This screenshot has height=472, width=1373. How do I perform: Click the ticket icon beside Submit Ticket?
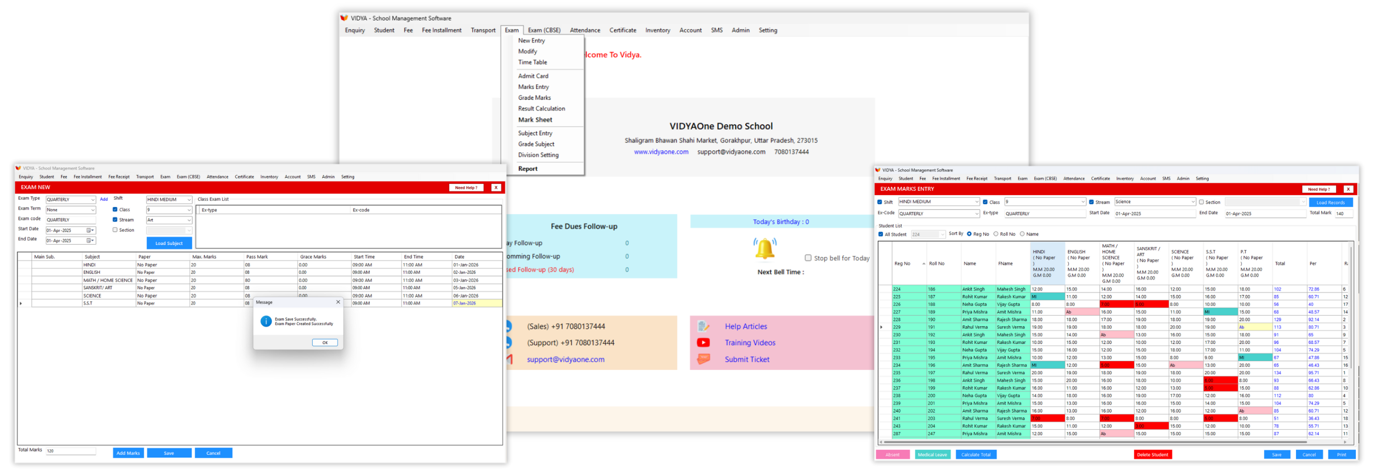tap(703, 359)
